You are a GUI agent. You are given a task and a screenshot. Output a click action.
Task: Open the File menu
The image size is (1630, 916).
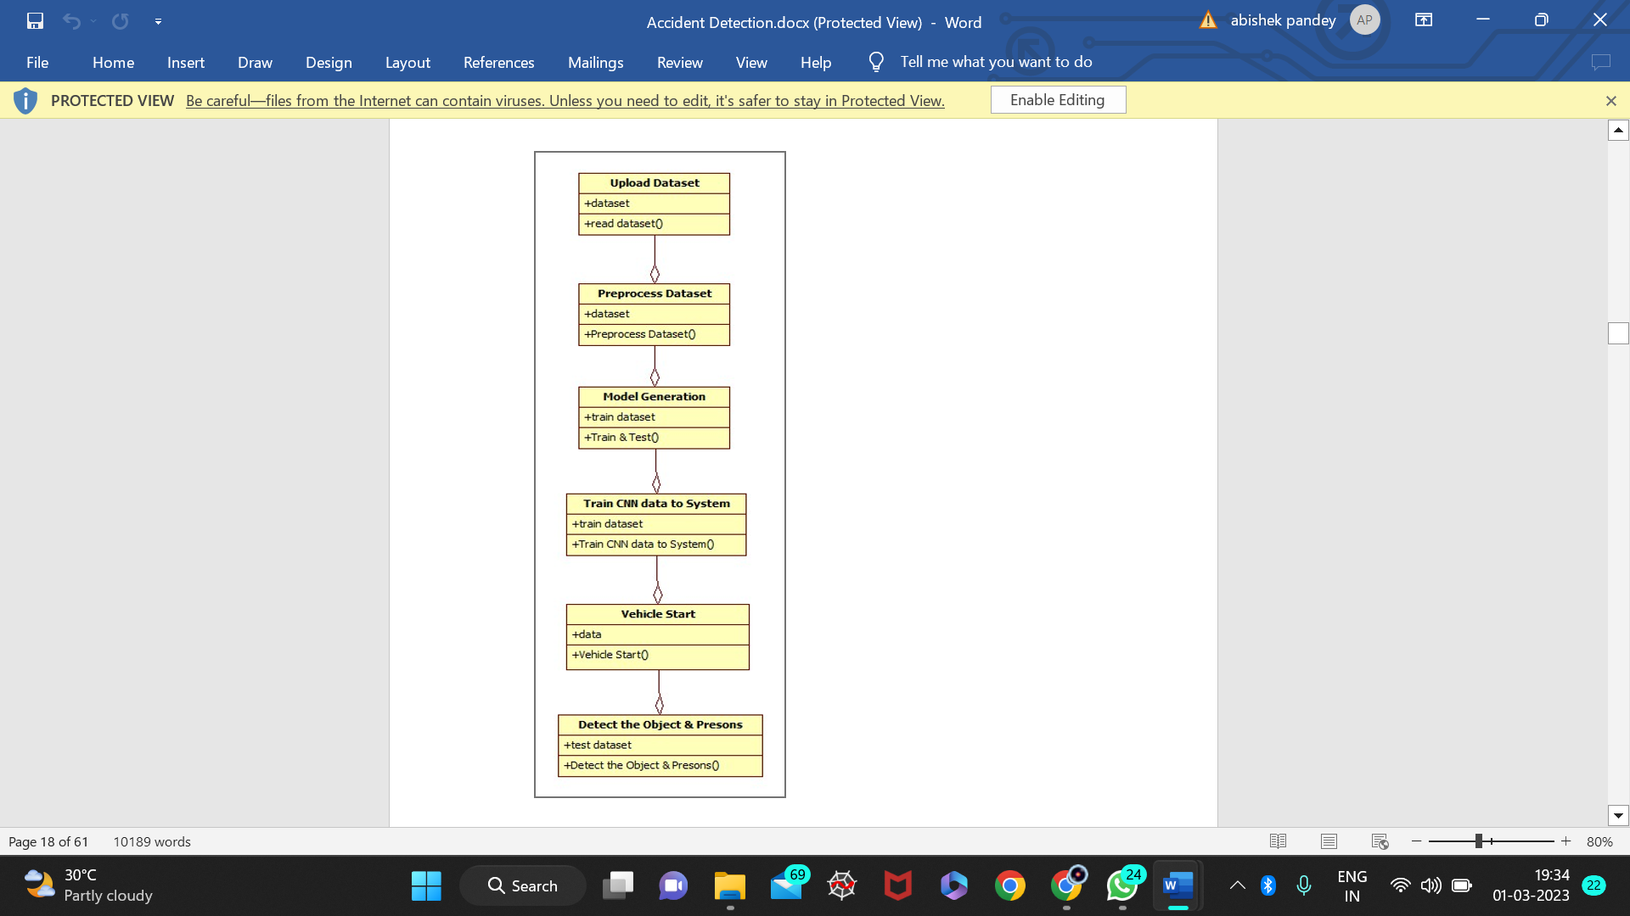click(x=37, y=62)
